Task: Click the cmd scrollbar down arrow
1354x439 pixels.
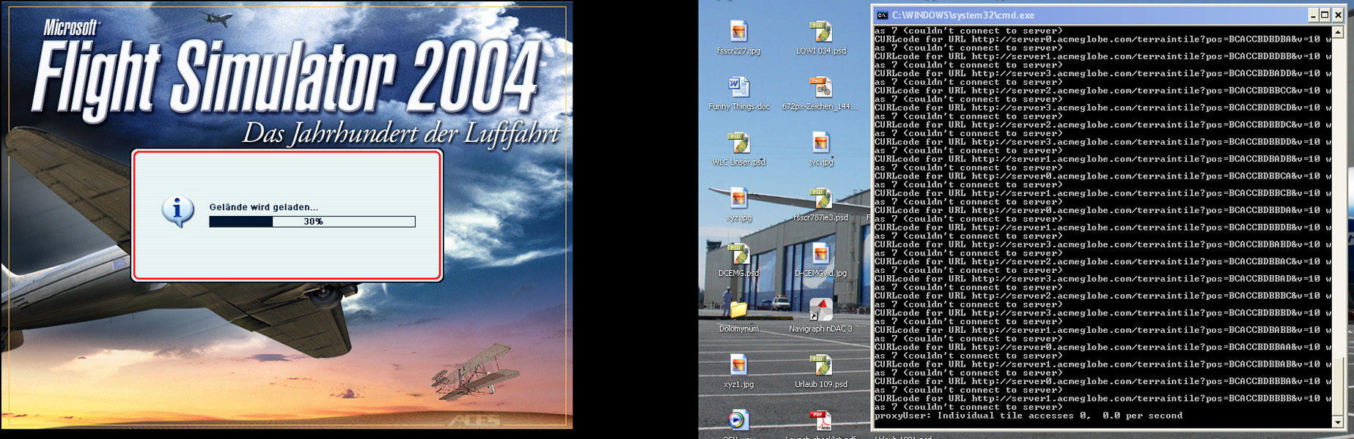Action: pyautogui.click(x=1338, y=422)
